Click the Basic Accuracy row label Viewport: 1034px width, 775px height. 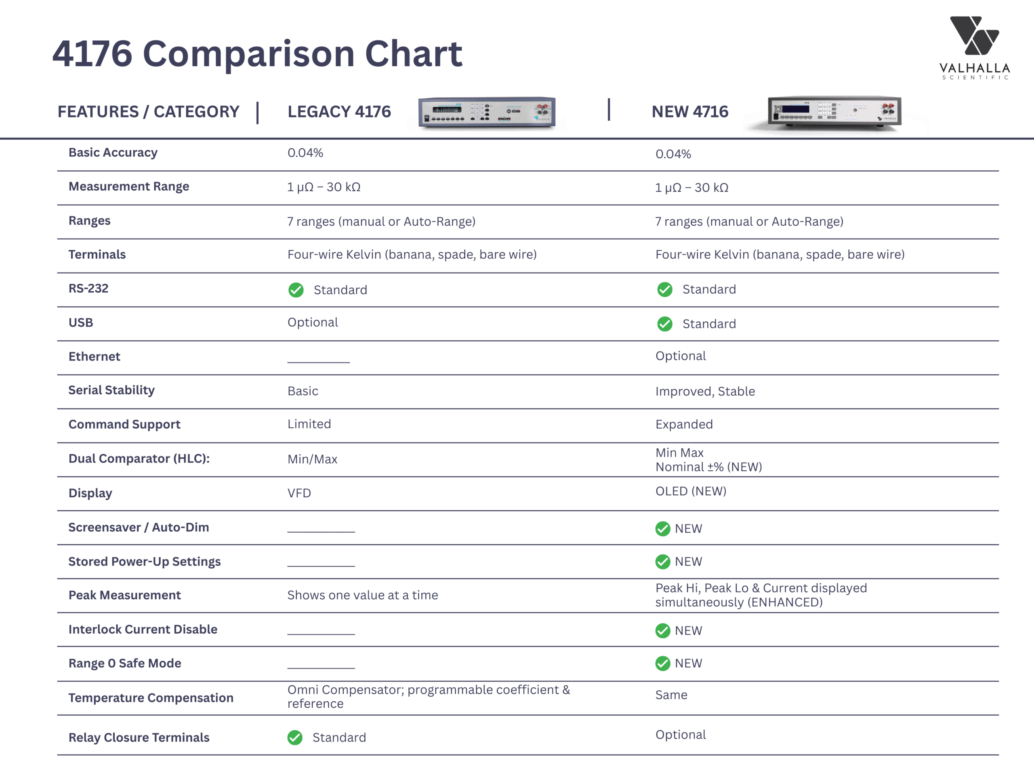(113, 152)
